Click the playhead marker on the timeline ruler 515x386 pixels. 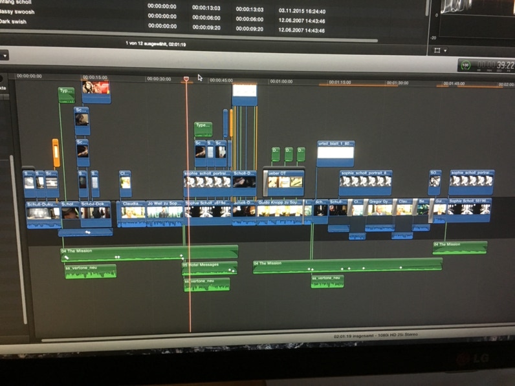[186, 79]
